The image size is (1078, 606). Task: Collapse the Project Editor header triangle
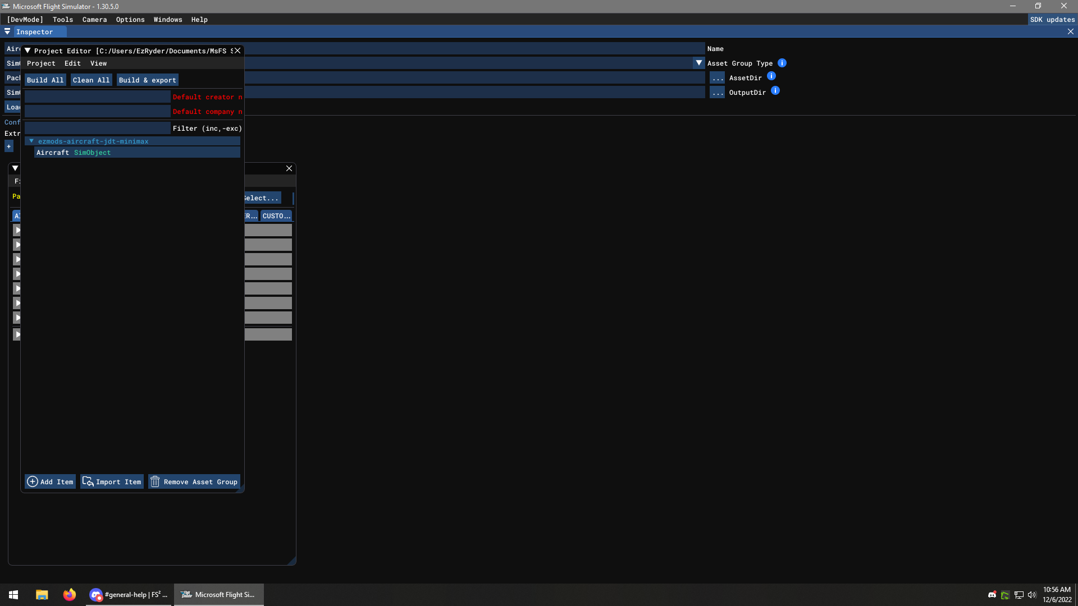click(x=28, y=50)
